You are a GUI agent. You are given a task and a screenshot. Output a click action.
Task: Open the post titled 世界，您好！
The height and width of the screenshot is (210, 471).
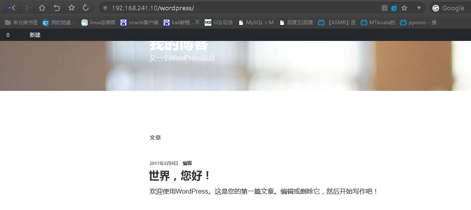pos(180,176)
